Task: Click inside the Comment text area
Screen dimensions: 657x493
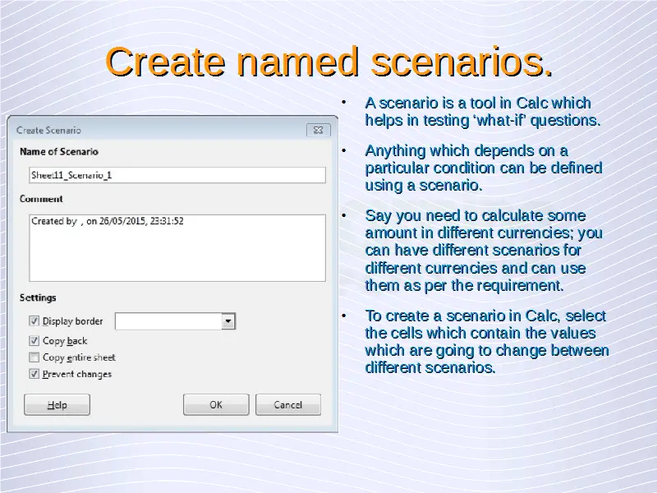Action: 177,248
